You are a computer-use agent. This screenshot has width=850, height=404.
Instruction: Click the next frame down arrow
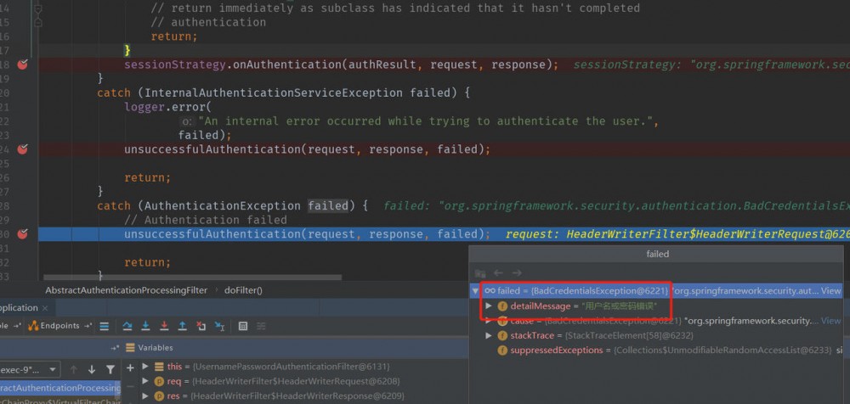coord(92,369)
